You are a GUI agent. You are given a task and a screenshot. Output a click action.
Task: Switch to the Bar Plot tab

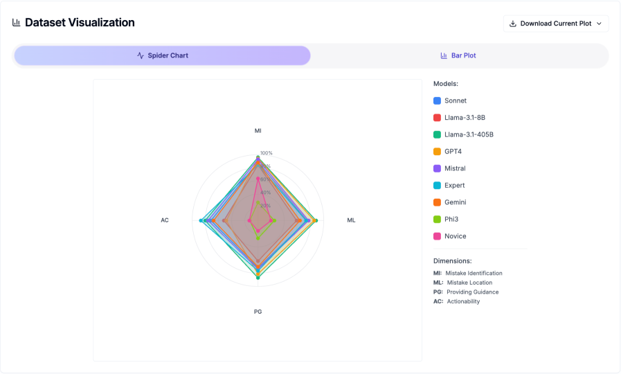[x=459, y=55]
